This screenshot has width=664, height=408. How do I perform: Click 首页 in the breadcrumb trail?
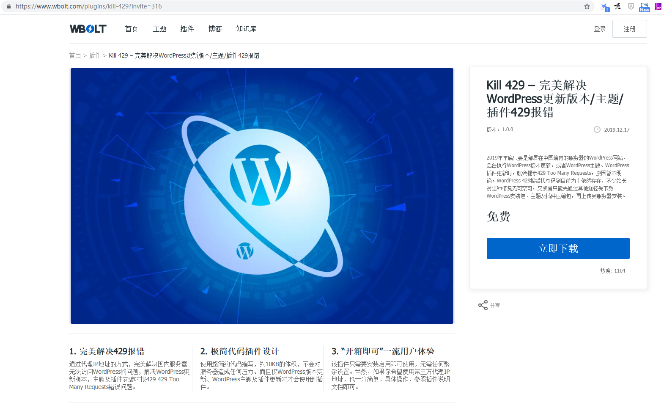tap(75, 55)
